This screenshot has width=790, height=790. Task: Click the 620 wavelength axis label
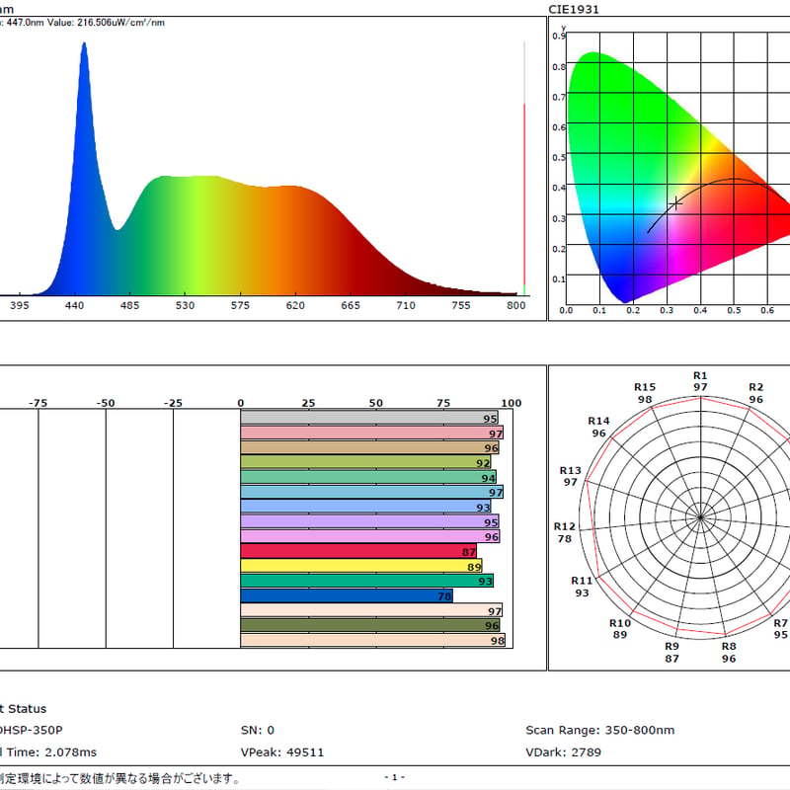tap(295, 305)
